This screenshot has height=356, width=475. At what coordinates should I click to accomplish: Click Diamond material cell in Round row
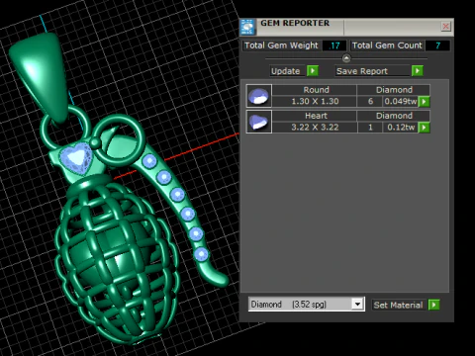tap(394, 90)
